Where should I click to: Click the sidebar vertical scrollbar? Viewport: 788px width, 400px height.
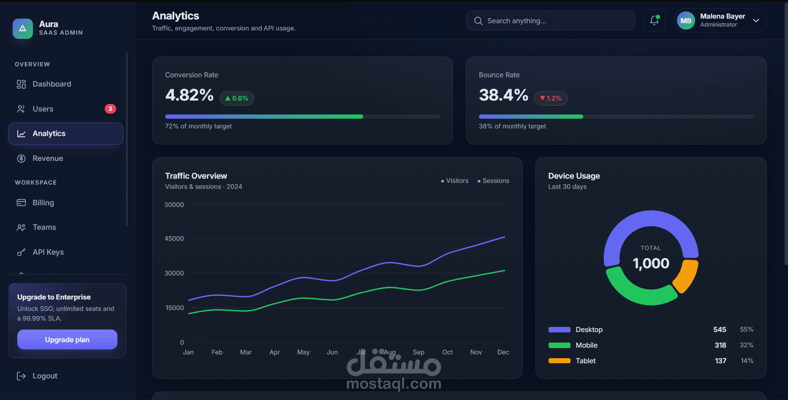click(x=127, y=139)
